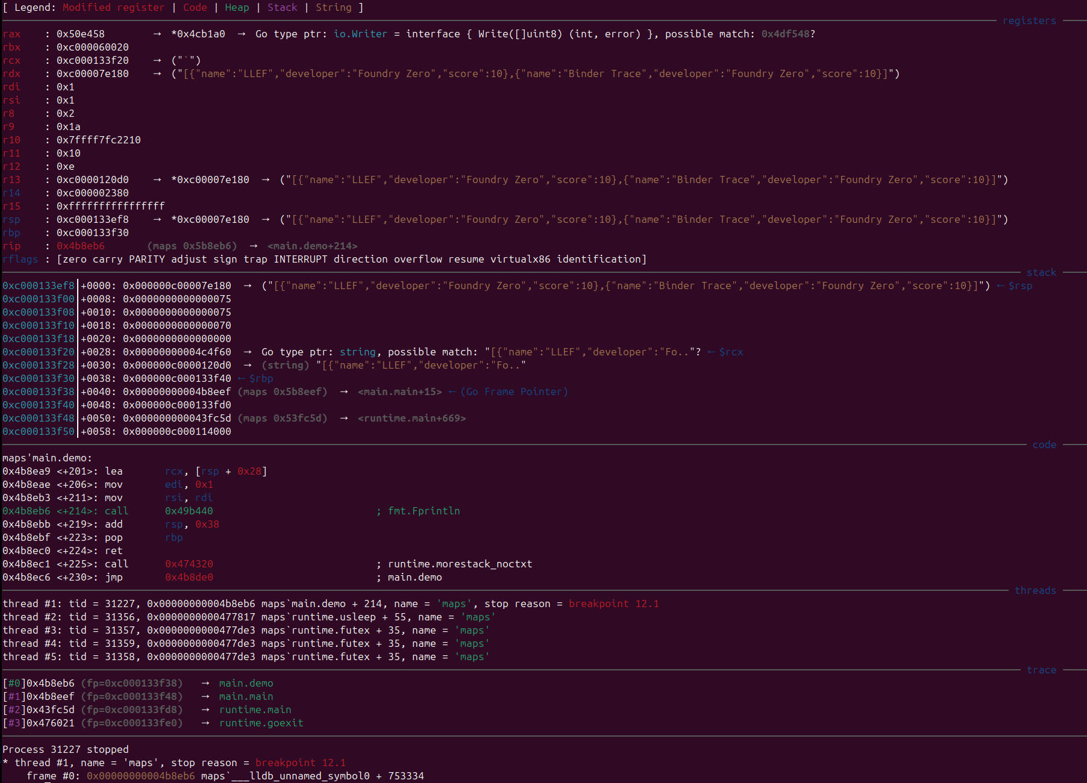Click the 'stack' section header
The height and width of the screenshot is (783, 1087).
(1041, 272)
